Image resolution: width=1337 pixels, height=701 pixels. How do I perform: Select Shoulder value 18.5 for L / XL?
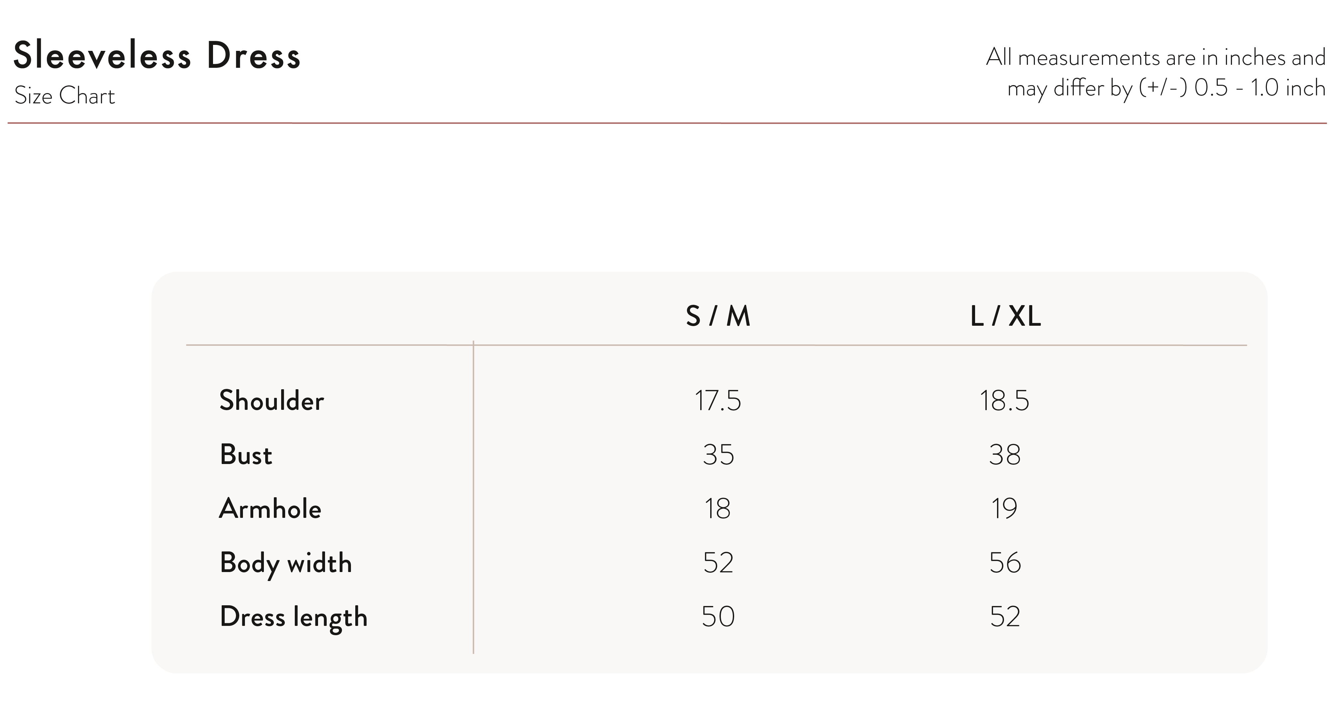[1004, 401]
